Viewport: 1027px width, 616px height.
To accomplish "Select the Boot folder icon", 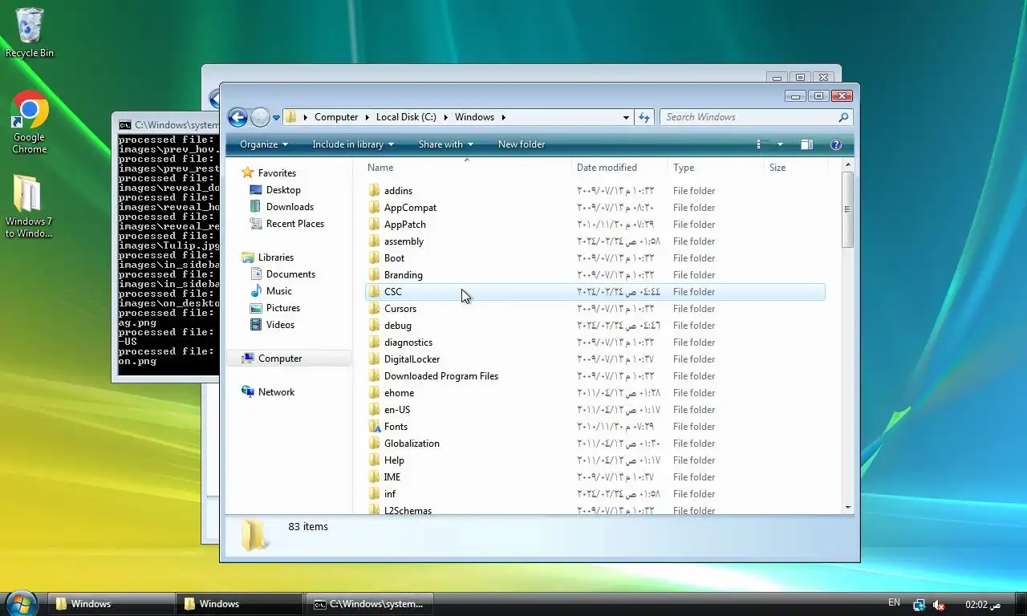I will click(374, 258).
